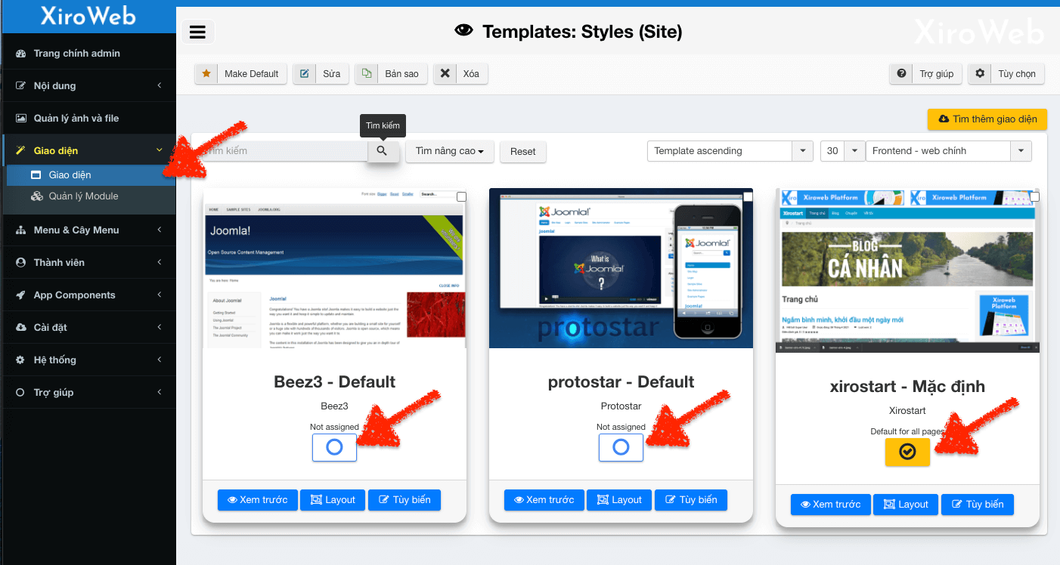Click the Tìm thêm giao diện button
The height and width of the screenshot is (565, 1060).
[987, 119]
